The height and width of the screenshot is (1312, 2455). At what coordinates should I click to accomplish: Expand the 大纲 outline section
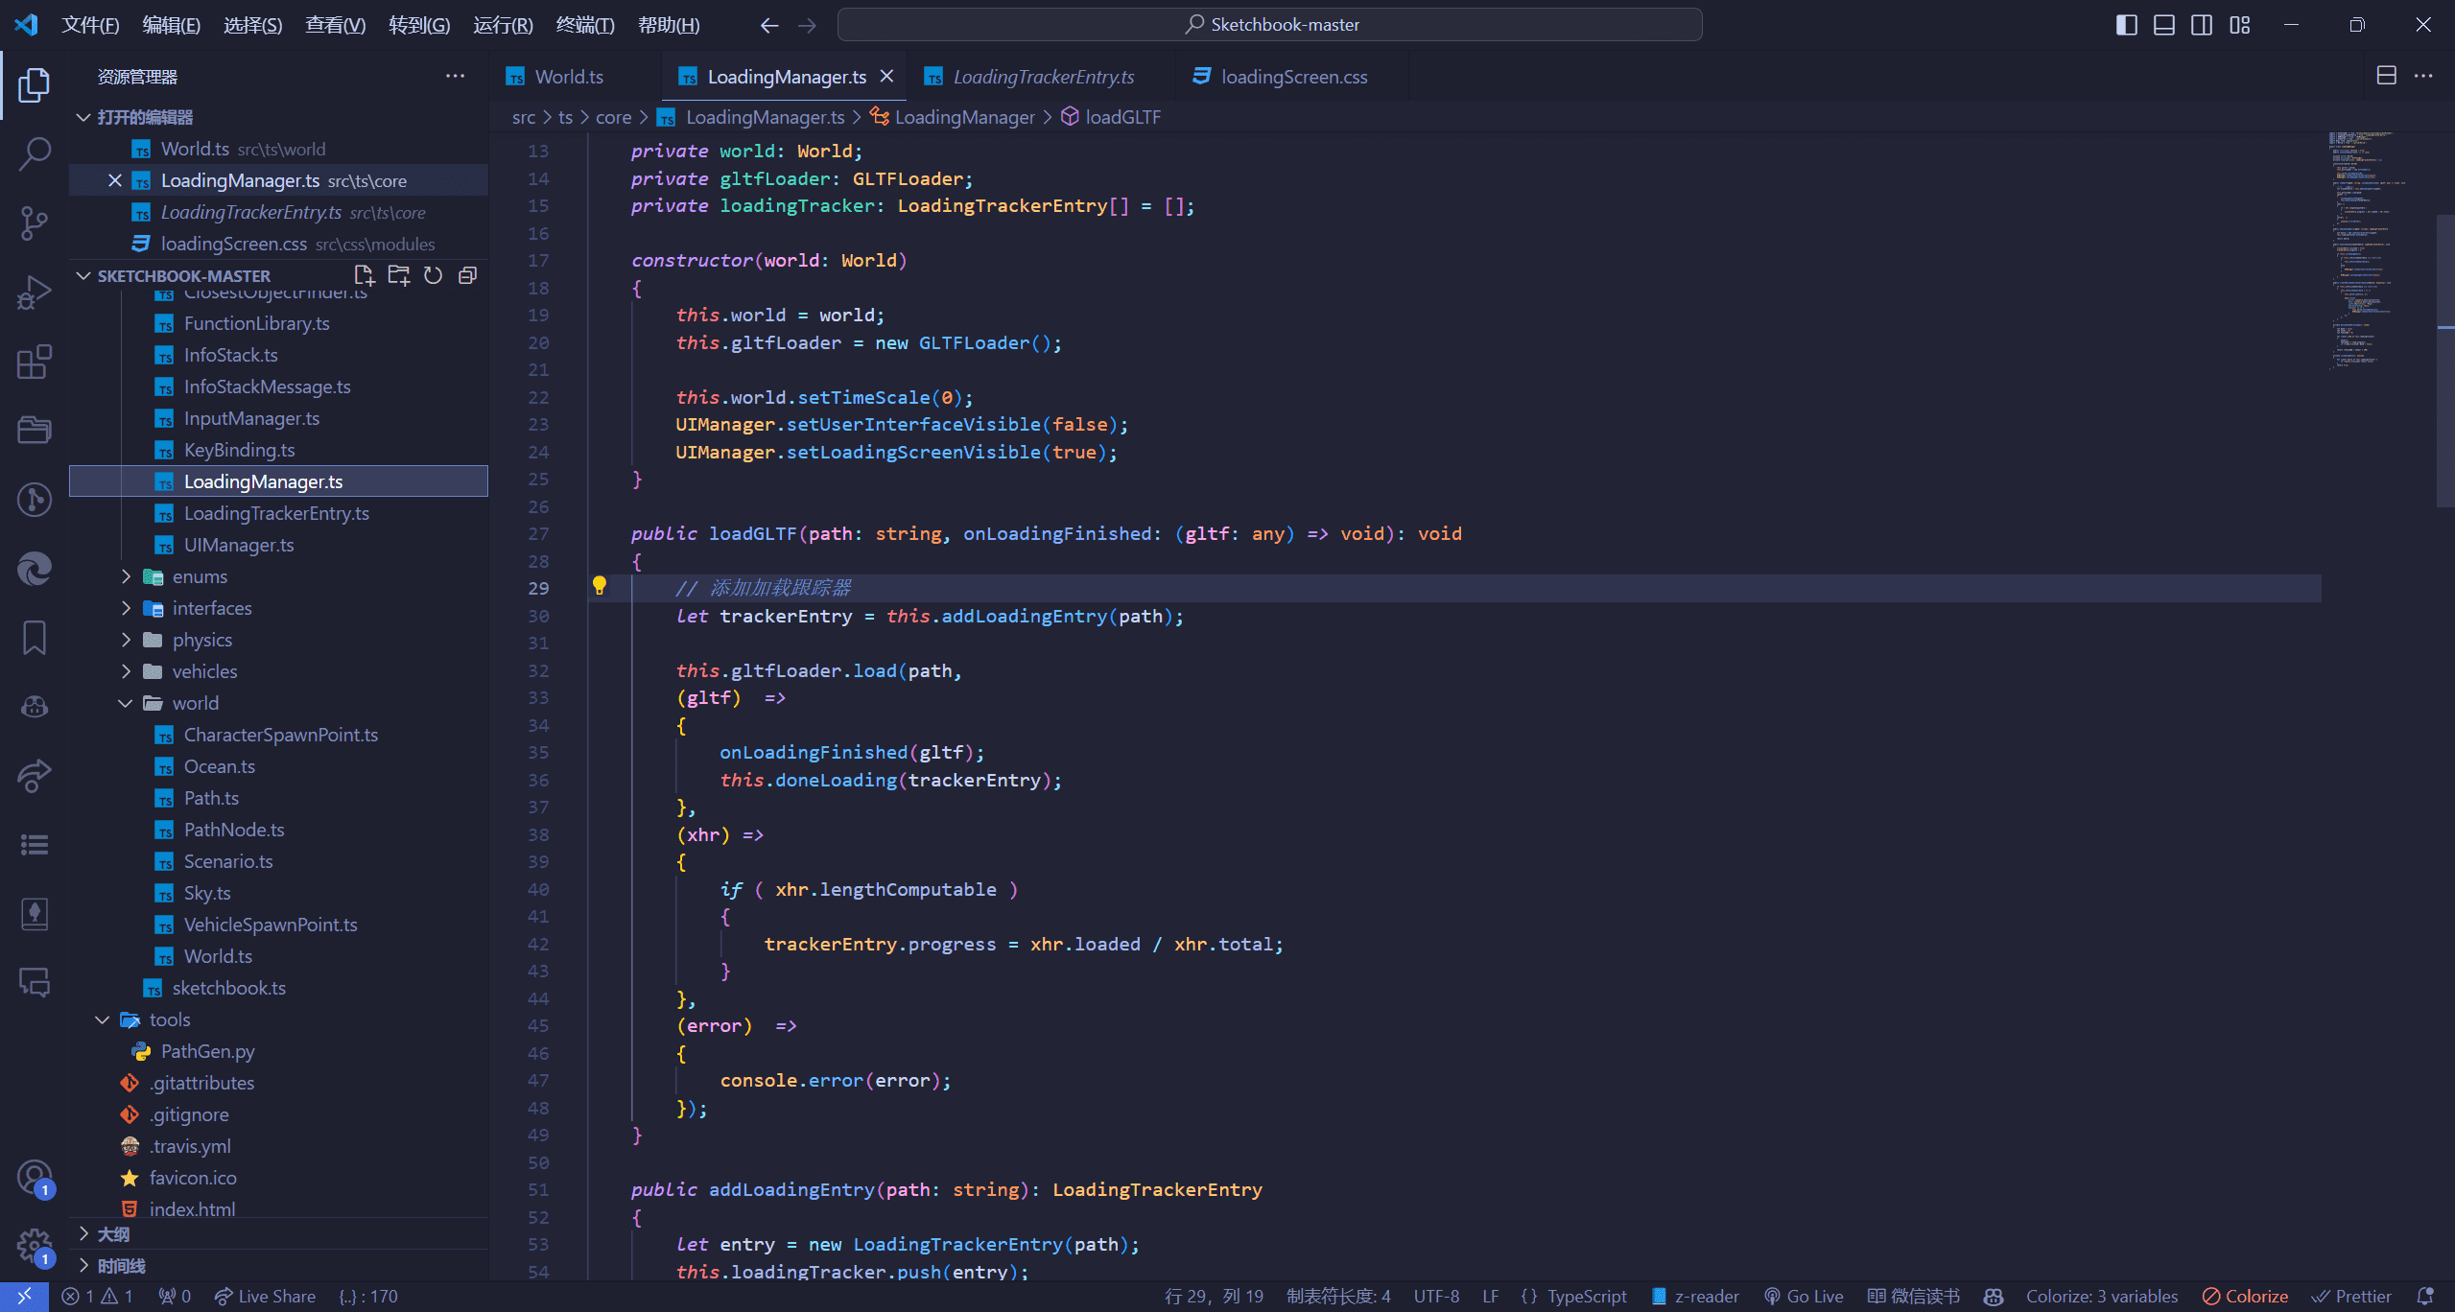(x=83, y=1233)
